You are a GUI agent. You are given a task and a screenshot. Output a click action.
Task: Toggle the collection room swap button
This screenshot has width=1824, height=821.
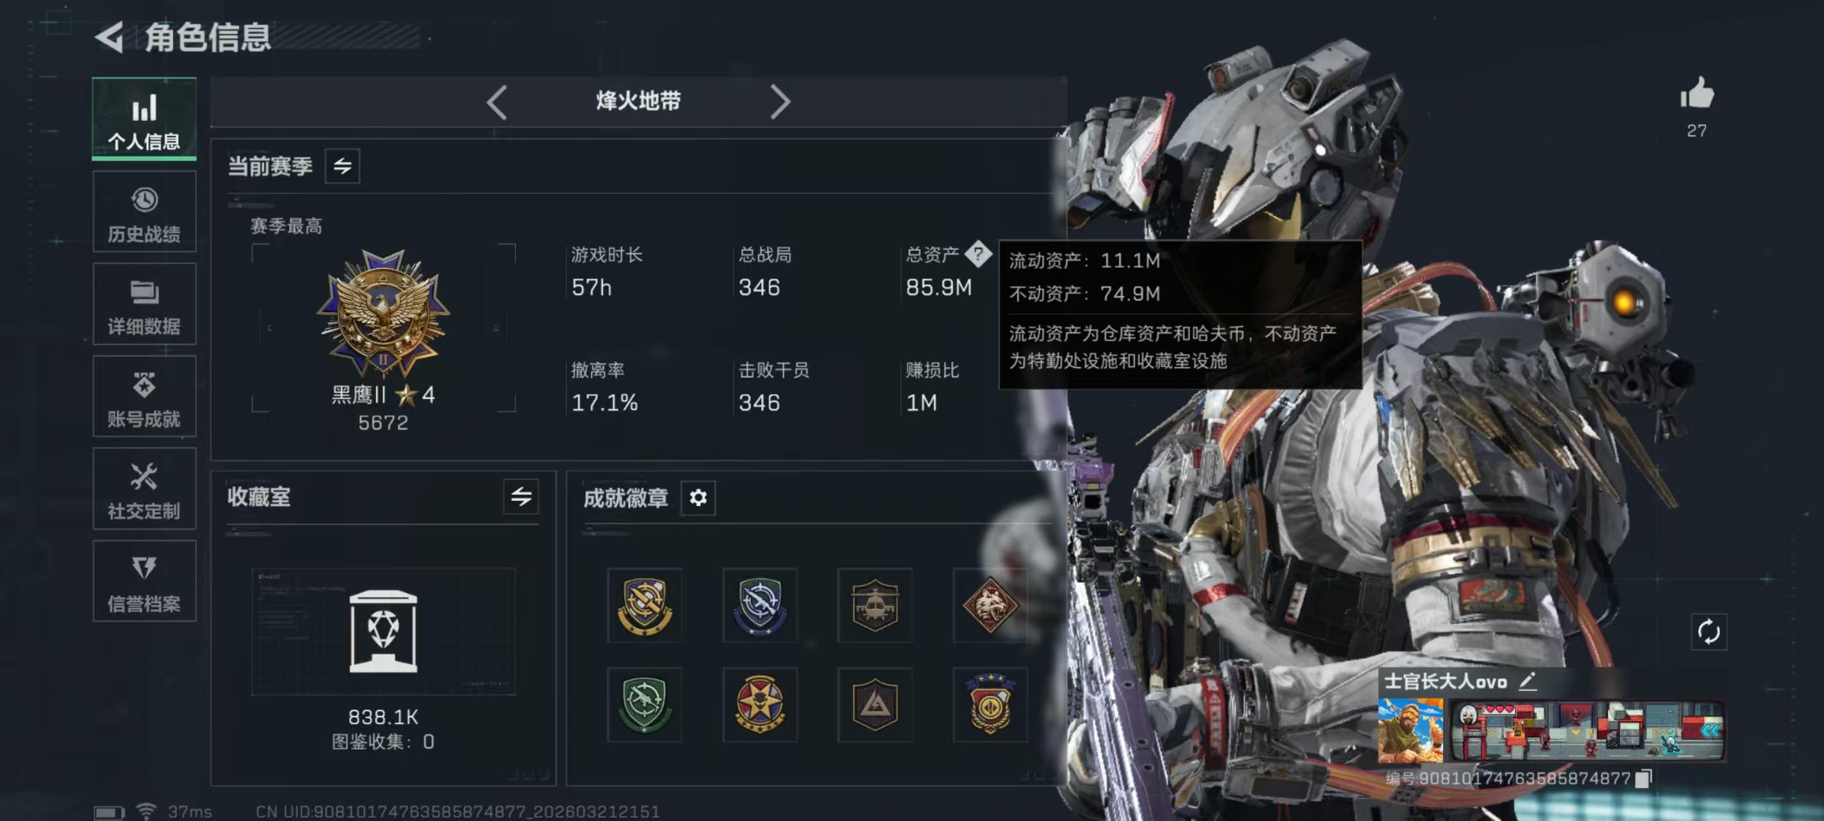pos(520,496)
